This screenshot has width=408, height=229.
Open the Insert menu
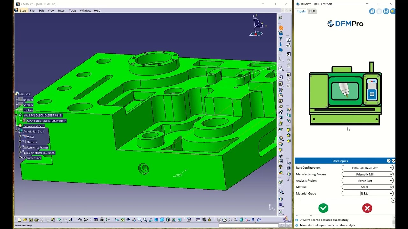(x=62, y=10)
